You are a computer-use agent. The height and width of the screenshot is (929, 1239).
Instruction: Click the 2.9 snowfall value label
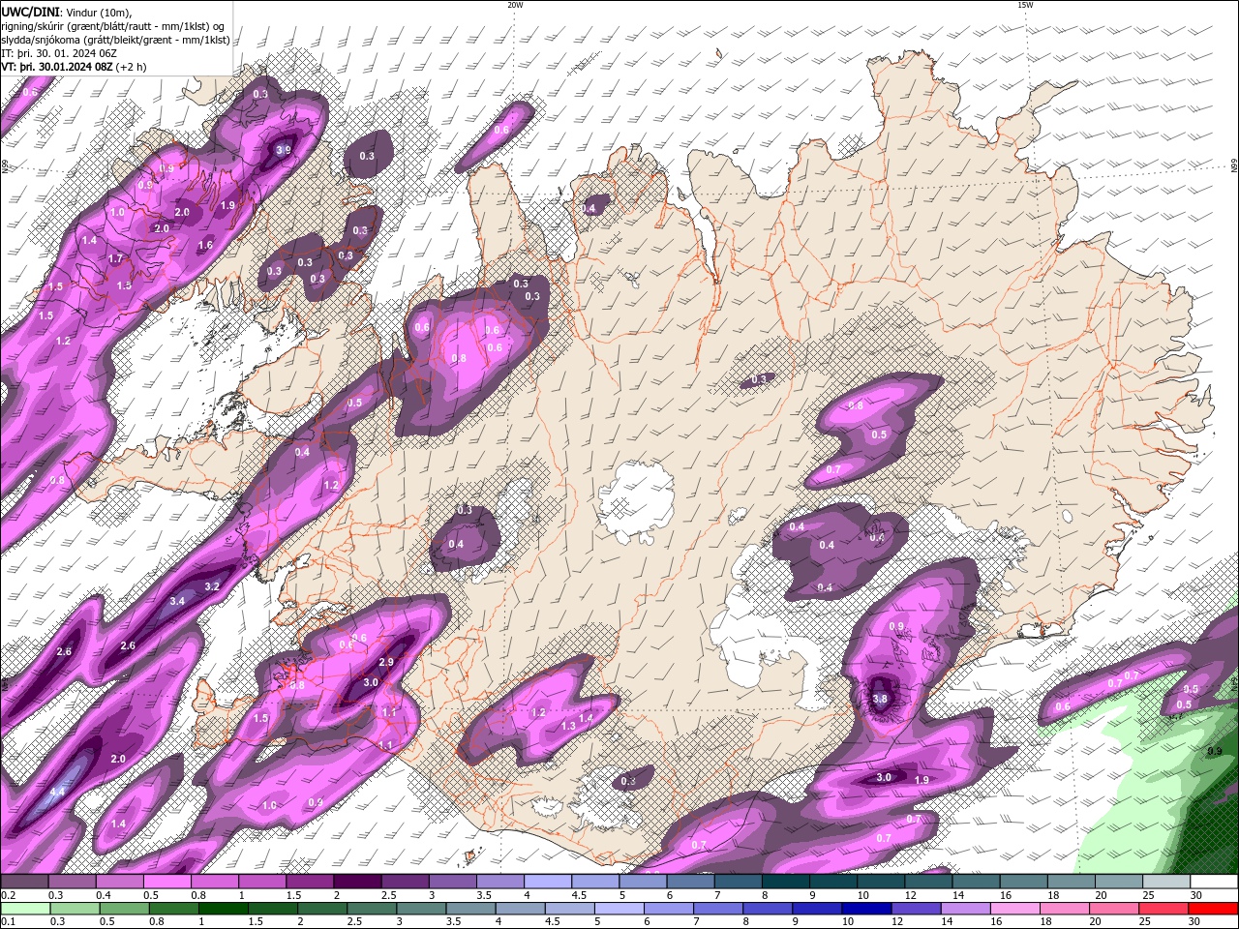385,662
